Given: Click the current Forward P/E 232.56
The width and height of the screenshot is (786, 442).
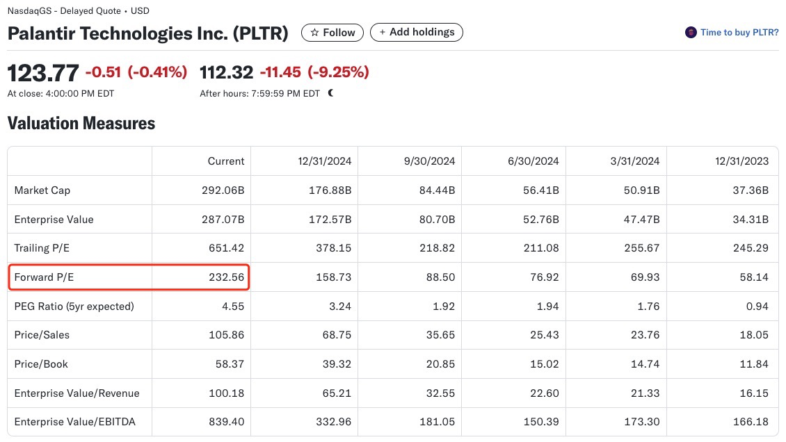Looking at the screenshot, I should 227,277.
